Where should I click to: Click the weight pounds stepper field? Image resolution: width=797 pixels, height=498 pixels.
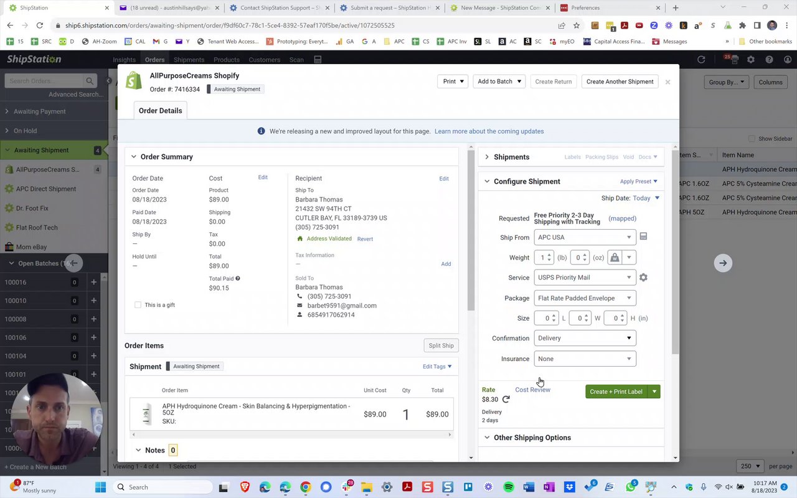(545, 258)
